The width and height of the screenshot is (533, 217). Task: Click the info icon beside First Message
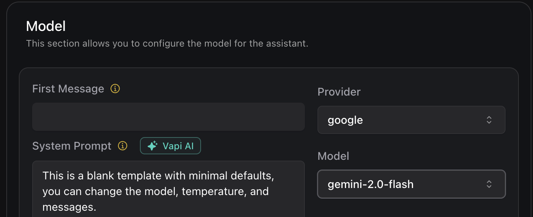click(115, 89)
